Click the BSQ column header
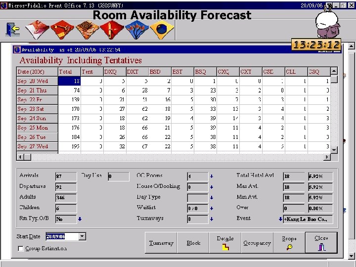Image resolution: width=356 pixels, height=267 pixels. [206, 72]
